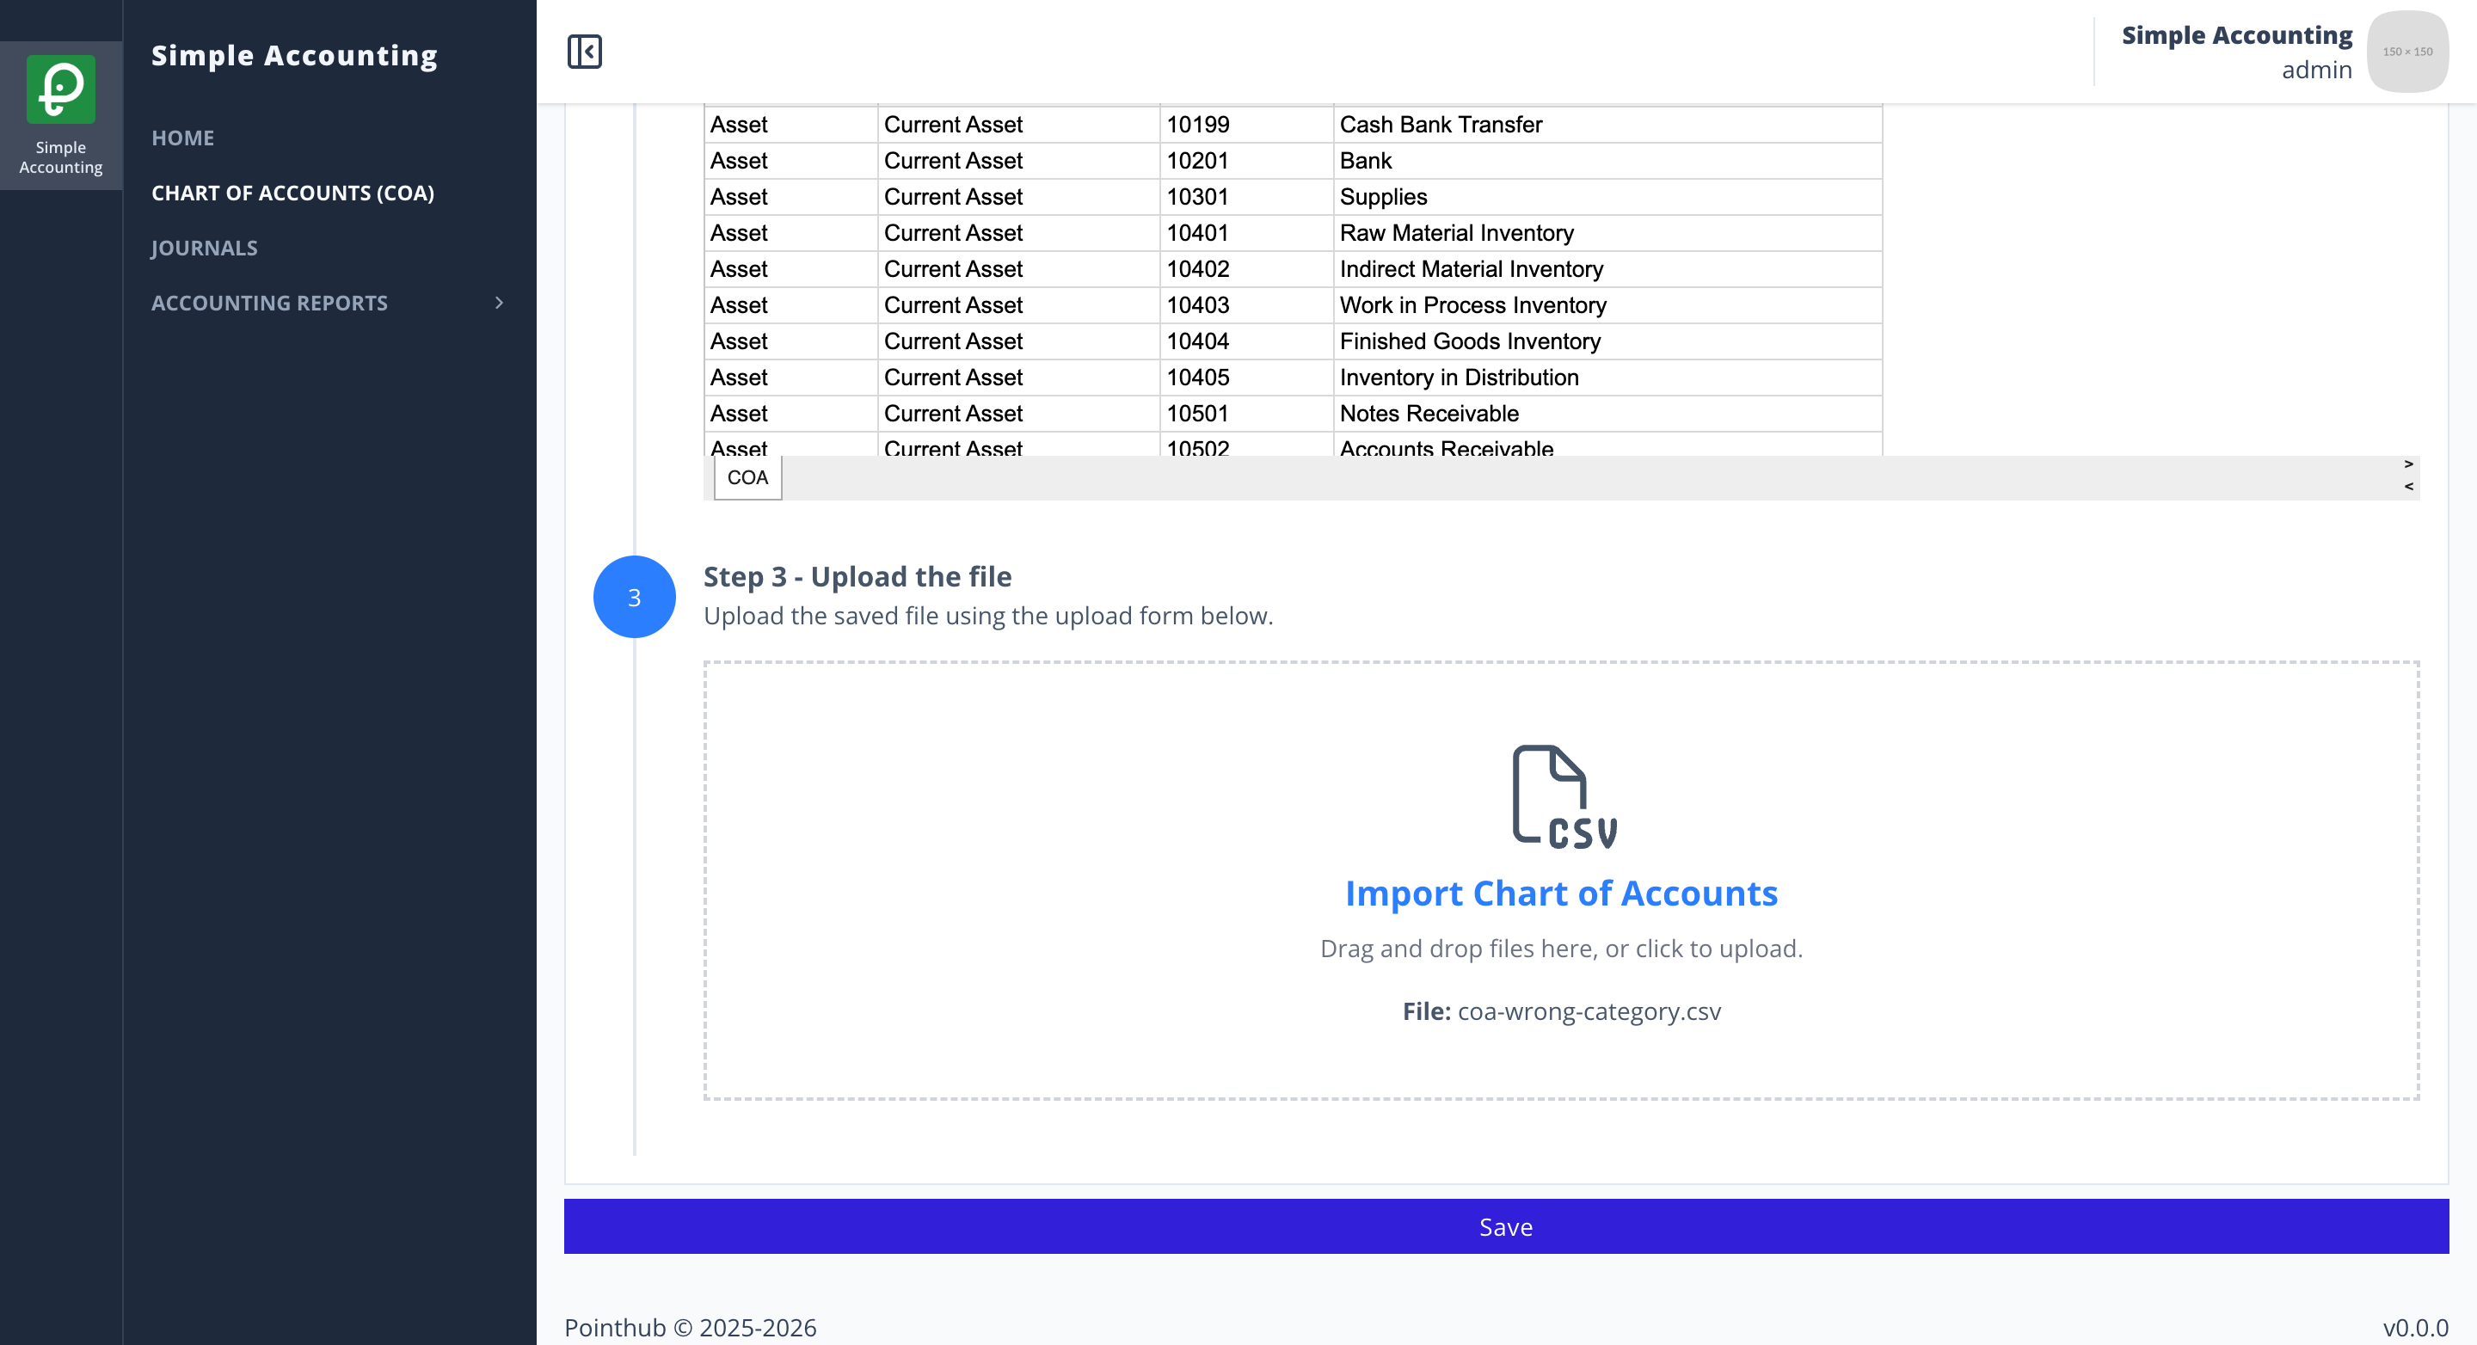Select the code cell 10404
This screenshot has height=1345, width=2477.
coord(1246,341)
